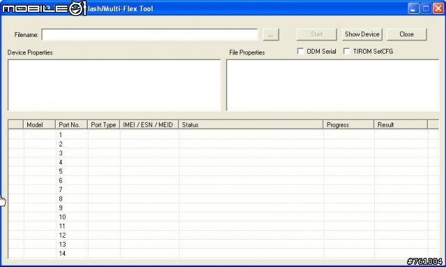446x267 pixels.
Task: Close the window using the red X
Action: (438, 8)
